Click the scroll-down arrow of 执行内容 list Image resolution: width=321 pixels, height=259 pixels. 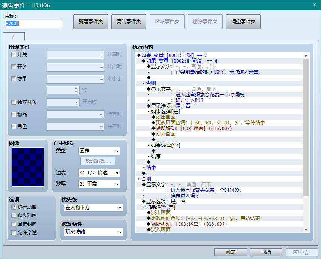(x=306, y=229)
